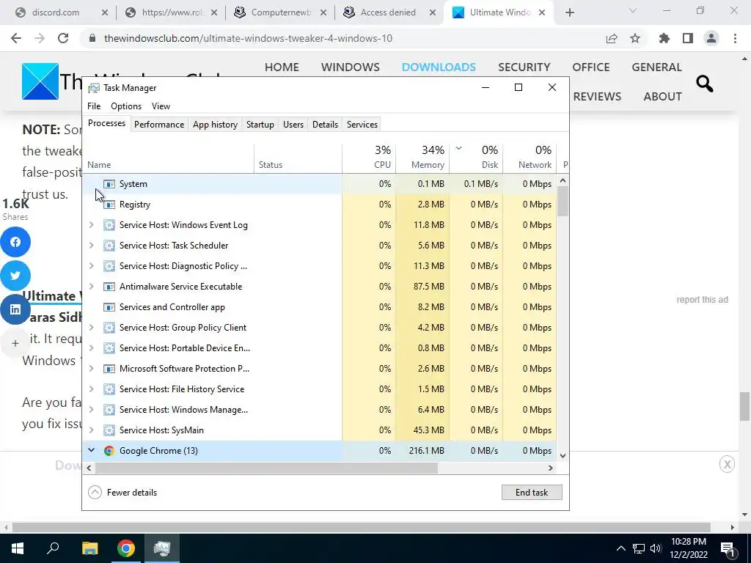Select the Registry process row
The width and height of the screenshot is (751, 563).
[x=320, y=205]
